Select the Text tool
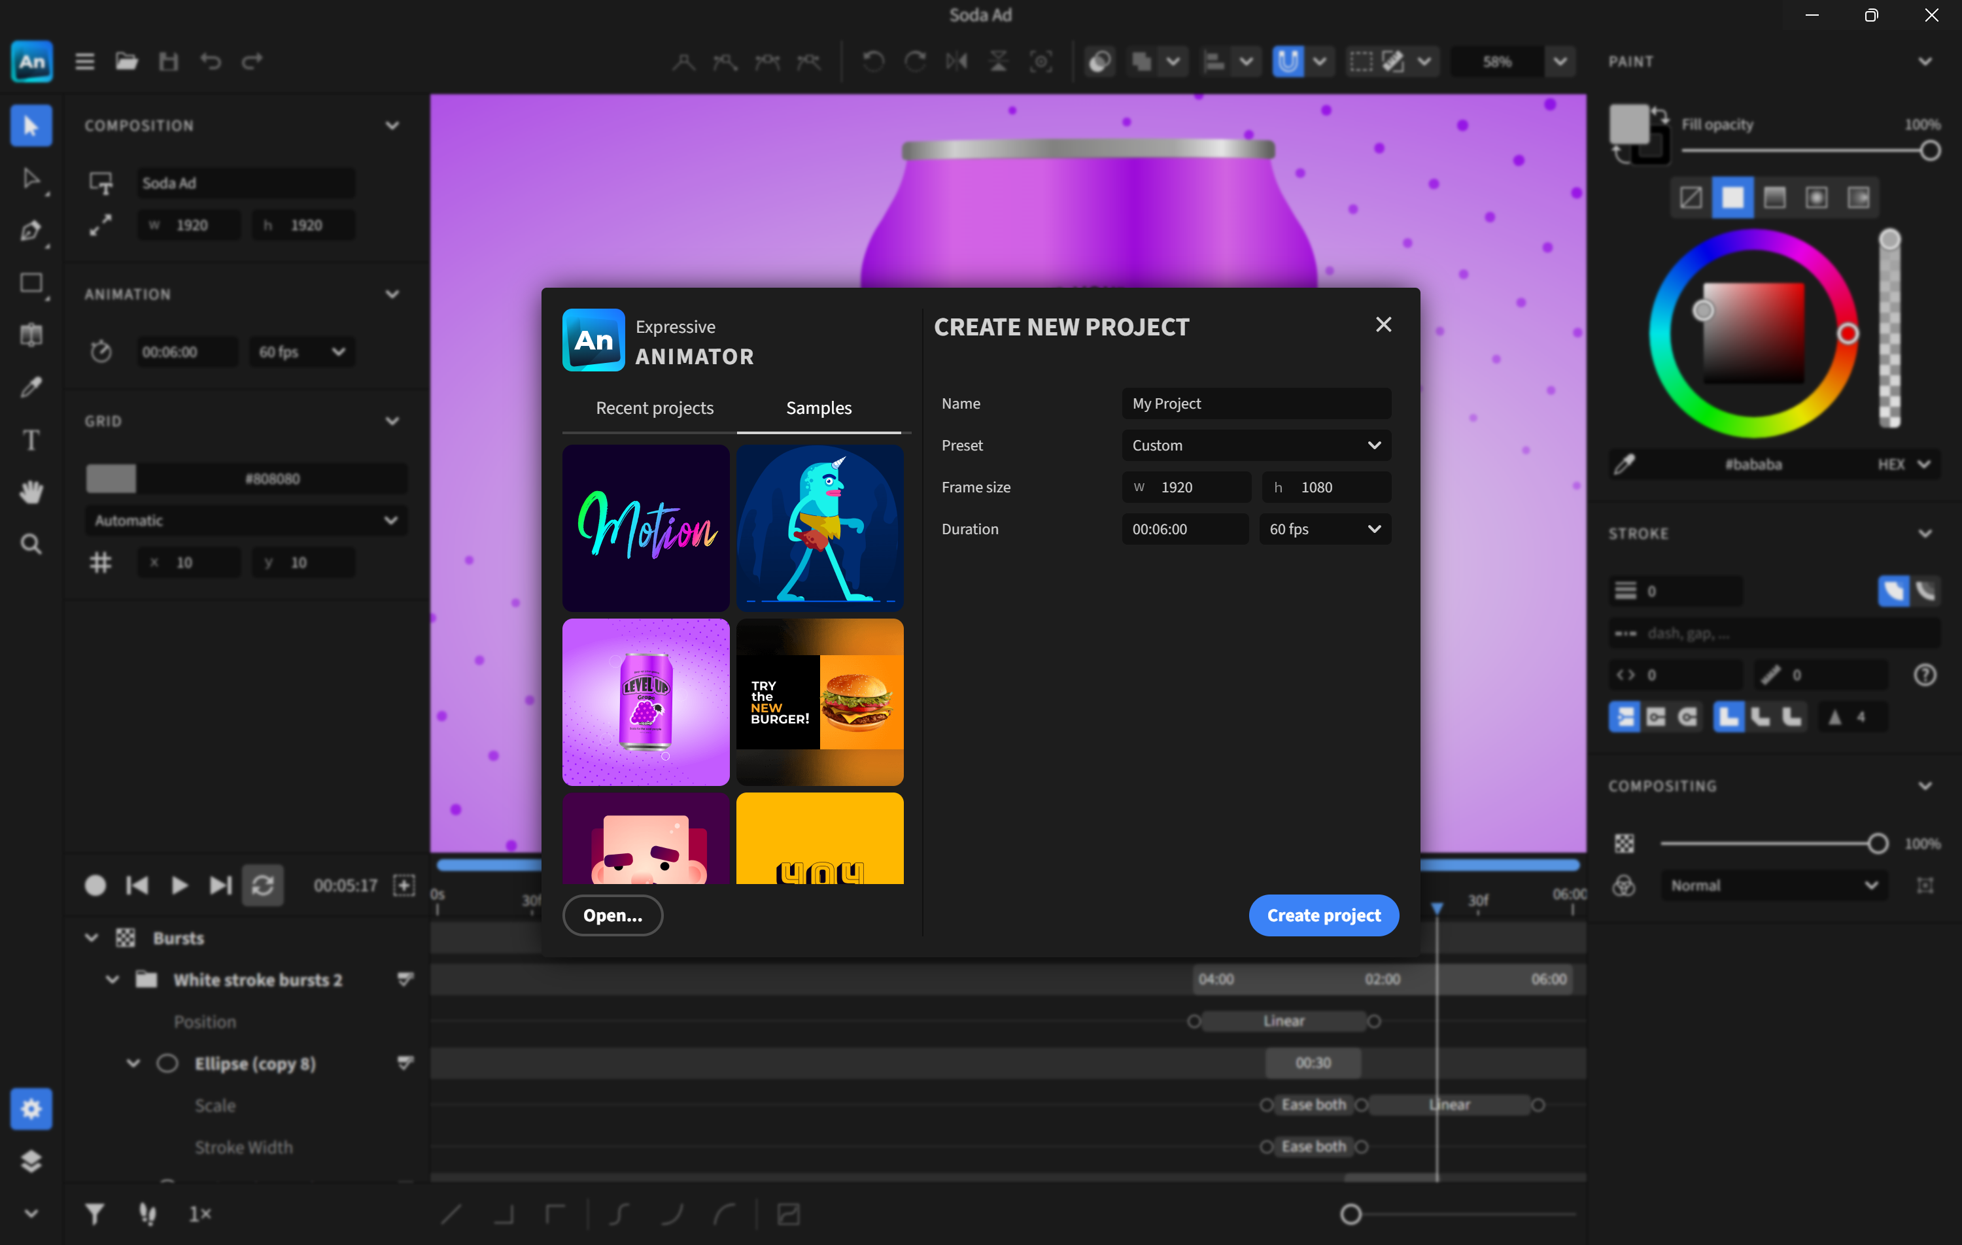1962x1245 pixels. [31, 440]
